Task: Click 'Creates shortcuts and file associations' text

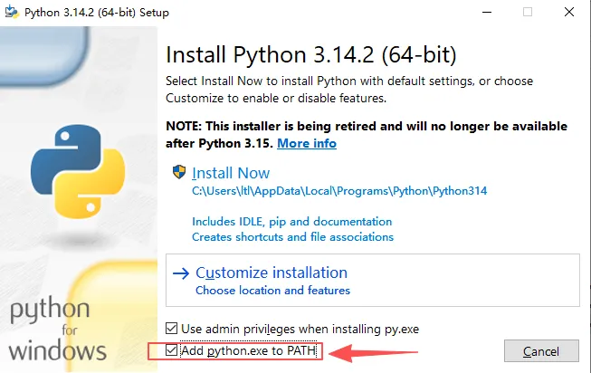Action: point(292,237)
